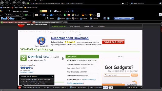Select the Web Apps tab
162x91 pixels.
pos(101,26)
